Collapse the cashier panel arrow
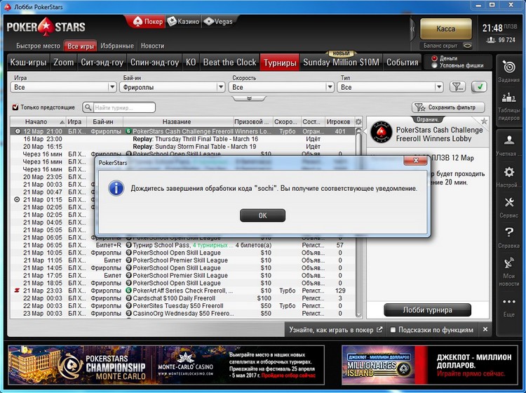This screenshot has height=393, width=526. coord(412,29)
